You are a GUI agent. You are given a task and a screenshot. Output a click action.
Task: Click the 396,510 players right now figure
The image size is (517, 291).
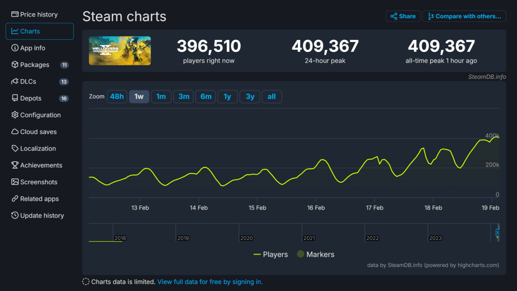[x=209, y=46]
